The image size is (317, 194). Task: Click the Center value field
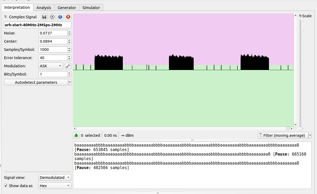coord(53,41)
